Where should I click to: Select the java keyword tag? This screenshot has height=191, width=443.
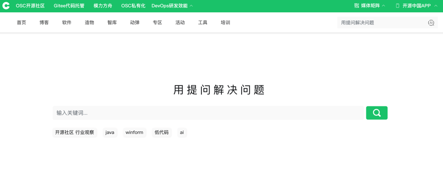coord(110,132)
